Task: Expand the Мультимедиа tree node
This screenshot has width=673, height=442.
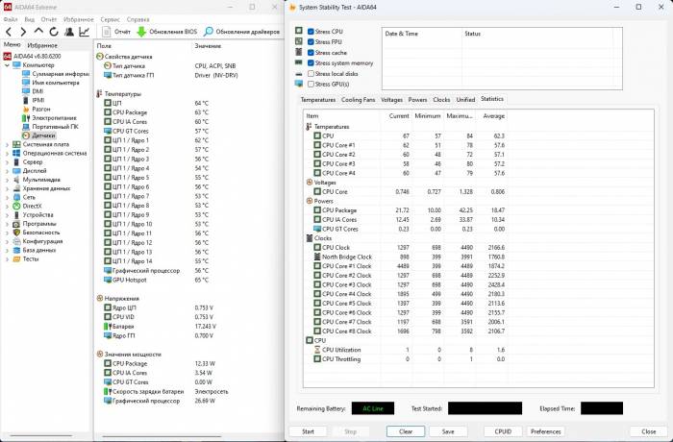Action: 7,180
